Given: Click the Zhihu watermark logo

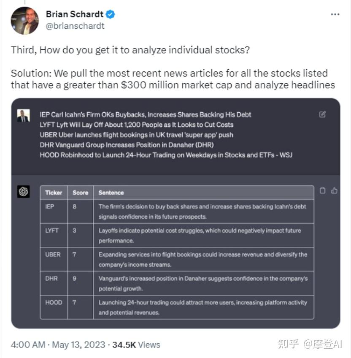Looking at the screenshot, I should [x=289, y=344].
